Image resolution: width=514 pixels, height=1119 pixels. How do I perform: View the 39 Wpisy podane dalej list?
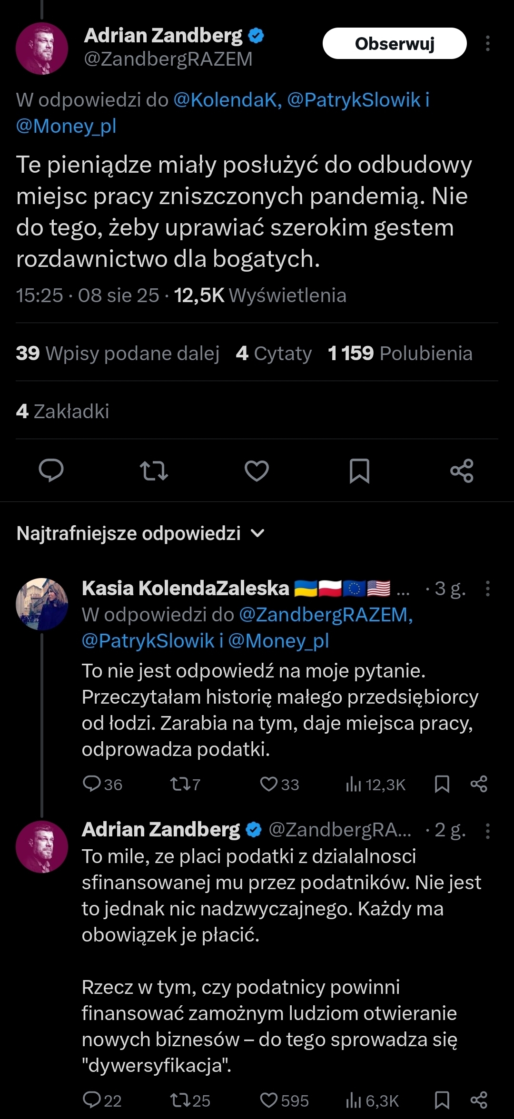[x=118, y=353]
